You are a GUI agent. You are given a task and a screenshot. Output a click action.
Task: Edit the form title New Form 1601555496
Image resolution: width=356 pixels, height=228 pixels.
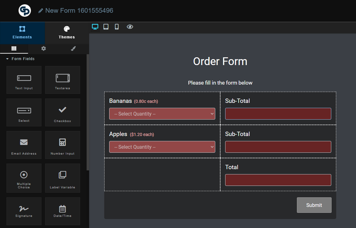79,11
